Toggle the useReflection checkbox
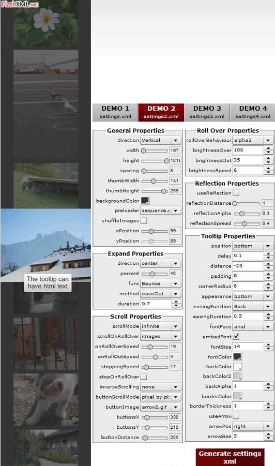The image size is (275, 466). pyautogui.click(x=236, y=193)
